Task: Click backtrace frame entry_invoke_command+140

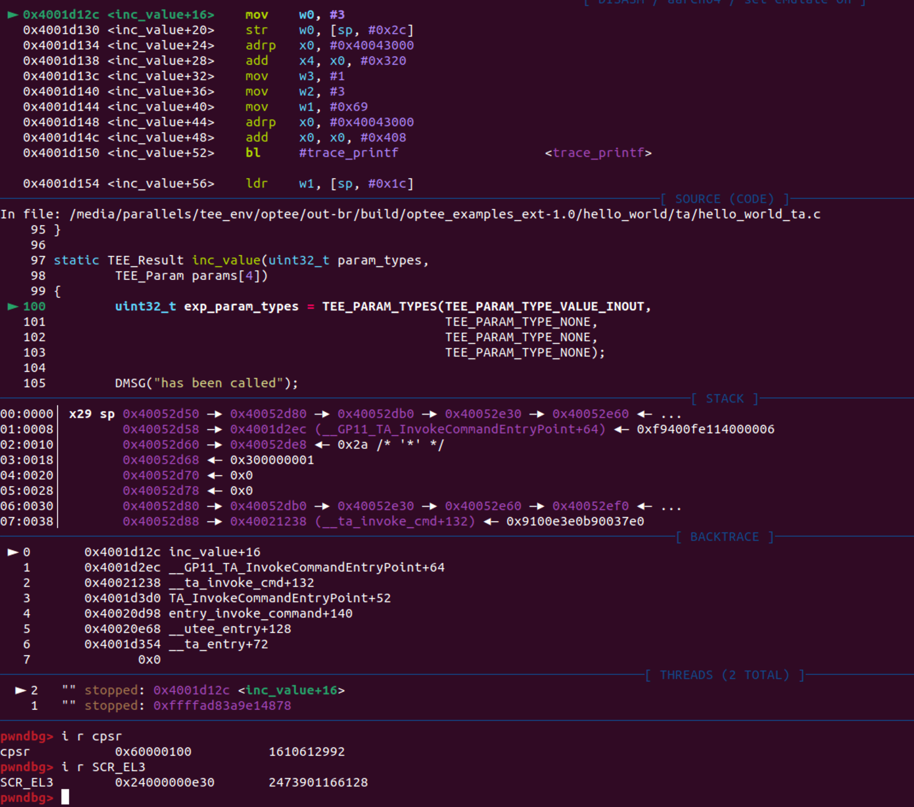Action: [x=218, y=613]
